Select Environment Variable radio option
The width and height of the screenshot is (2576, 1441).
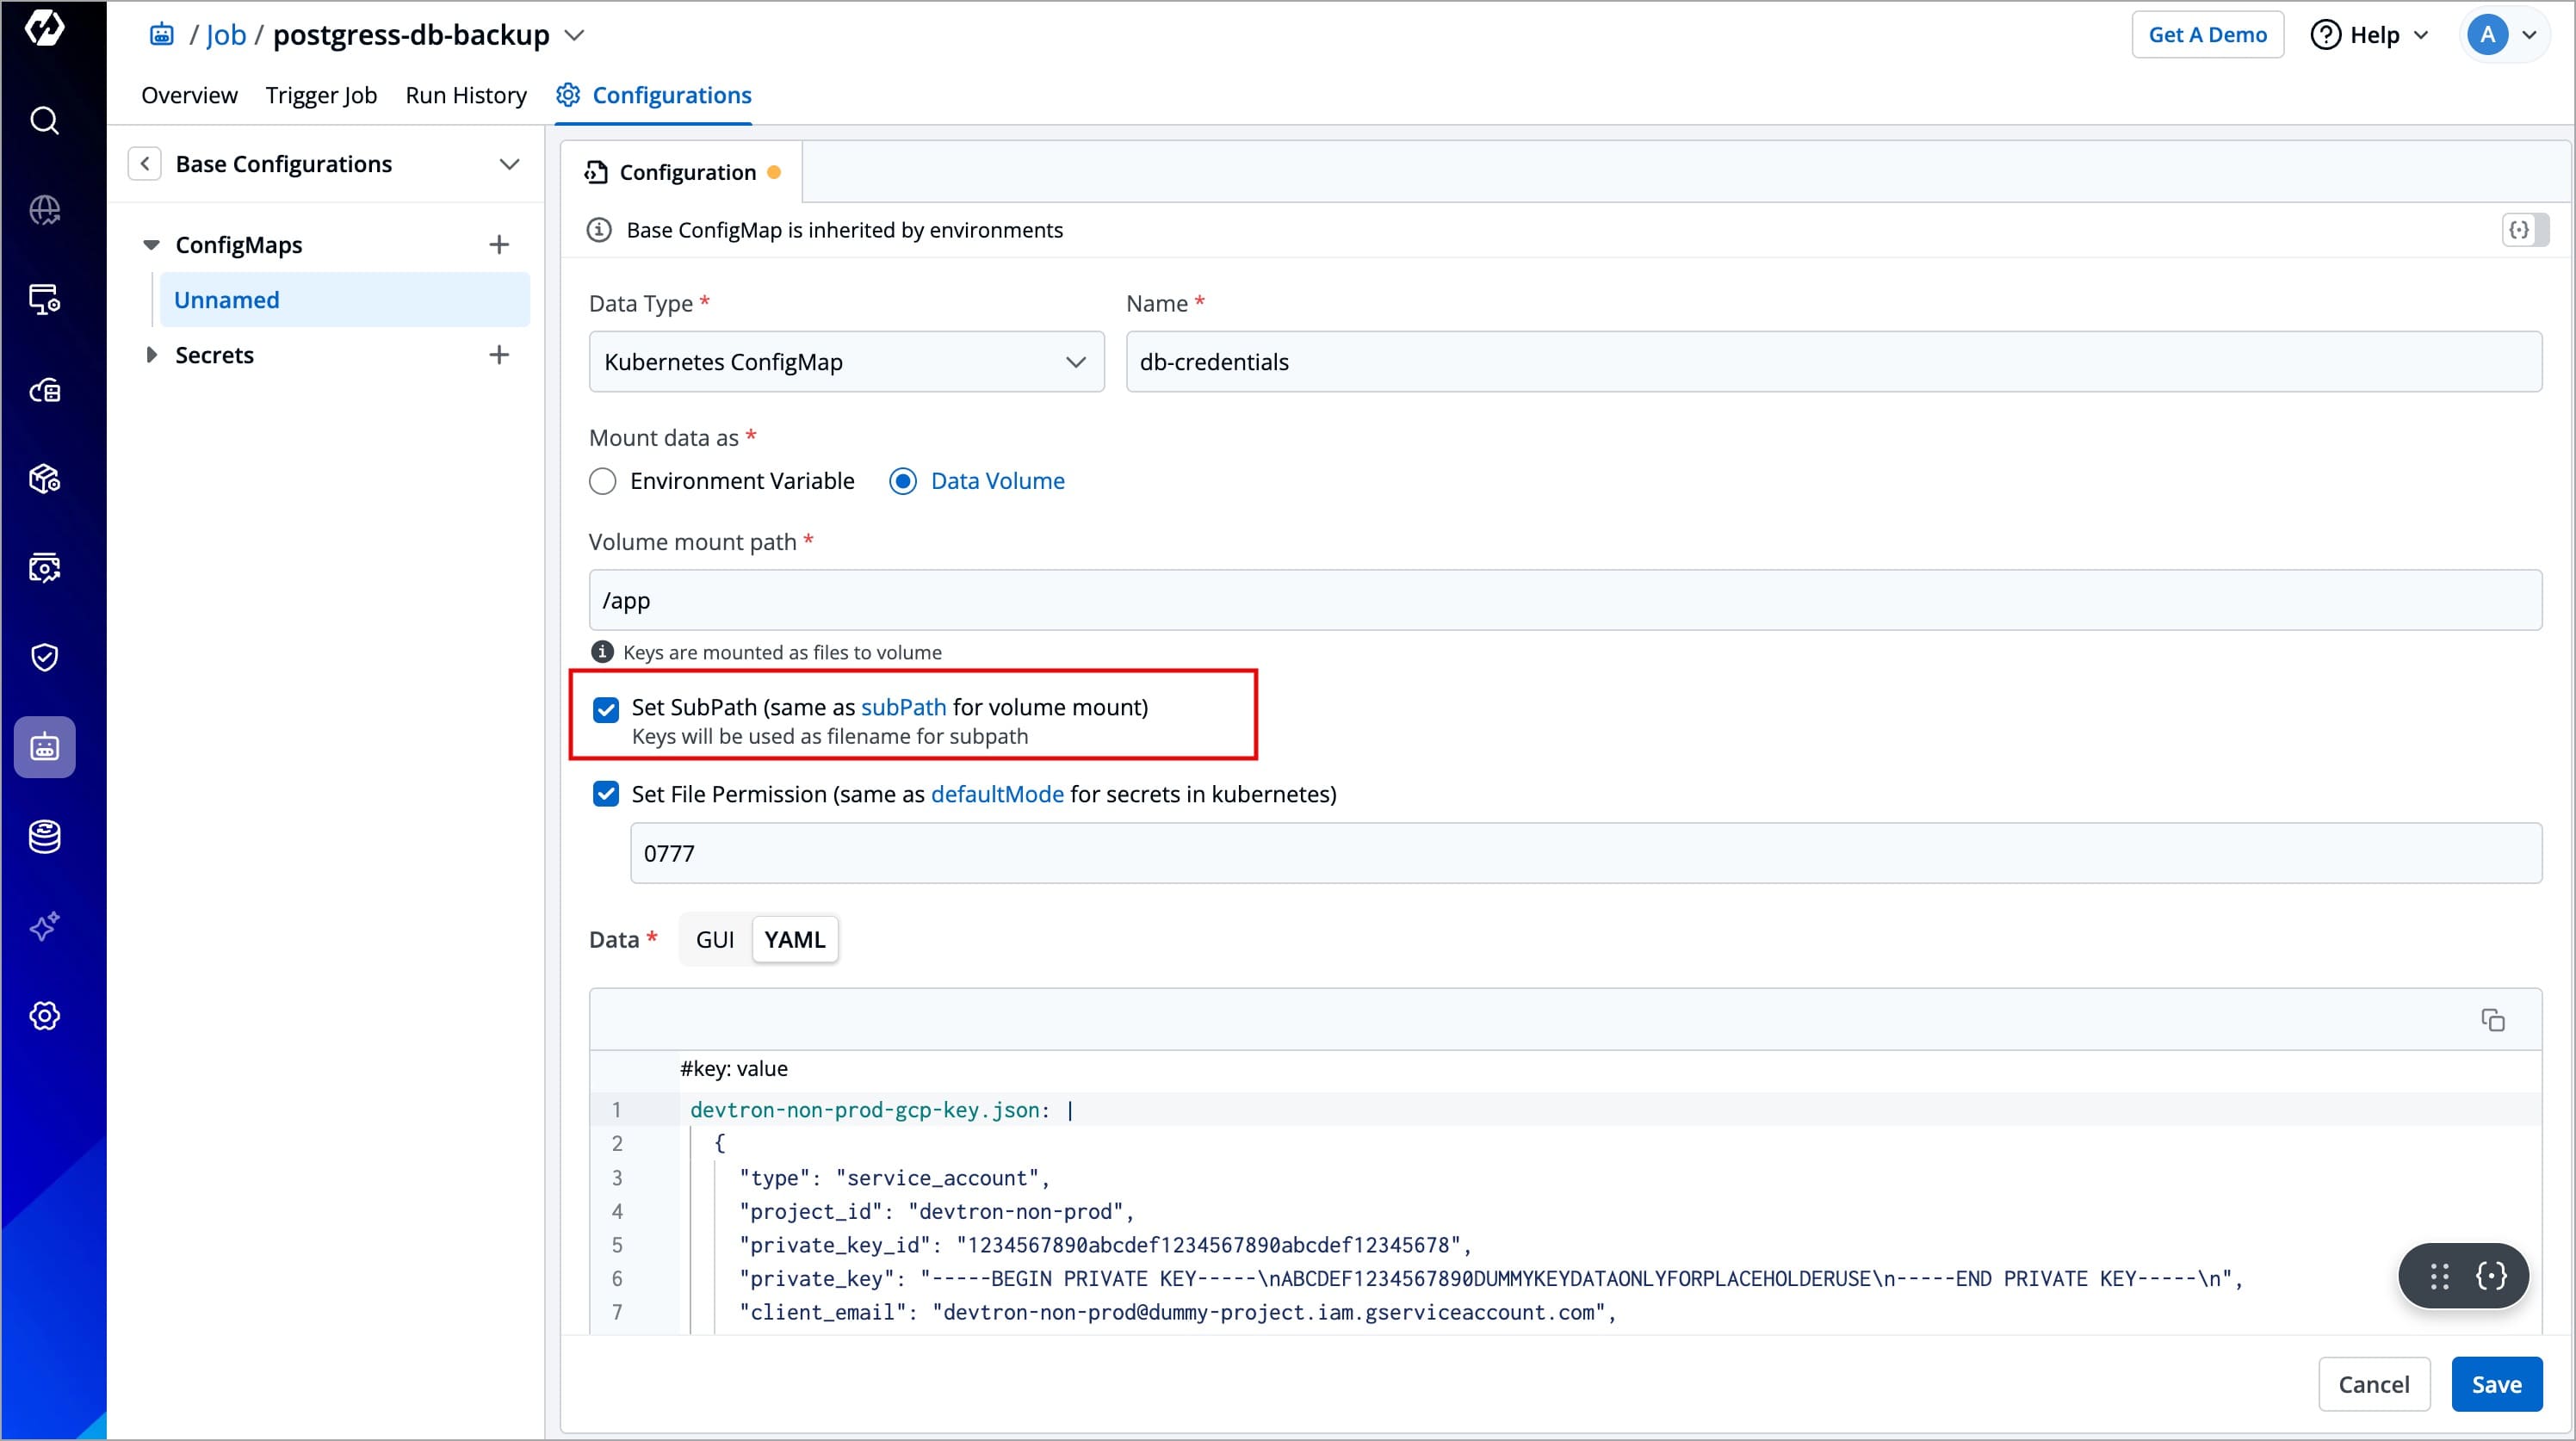coord(603,482)
